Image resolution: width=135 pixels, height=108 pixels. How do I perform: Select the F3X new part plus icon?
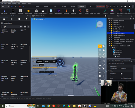100,61
